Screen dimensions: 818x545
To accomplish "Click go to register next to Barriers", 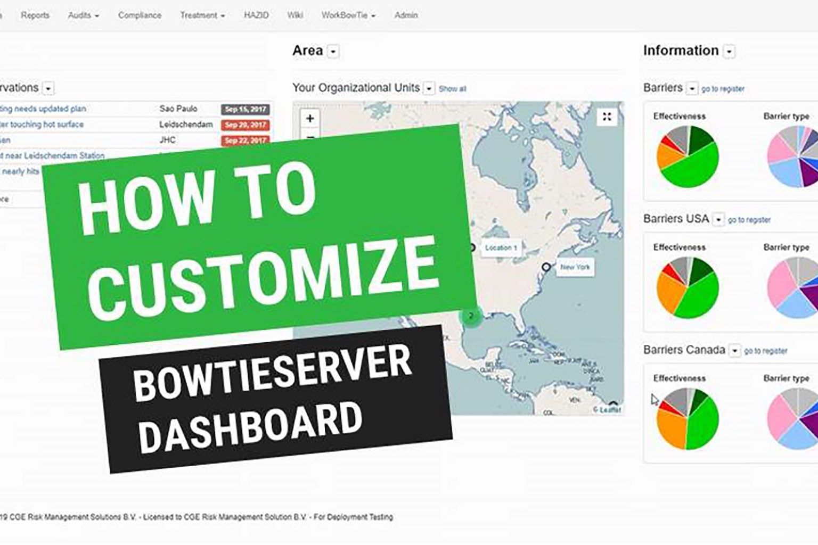I will point(723,89).
